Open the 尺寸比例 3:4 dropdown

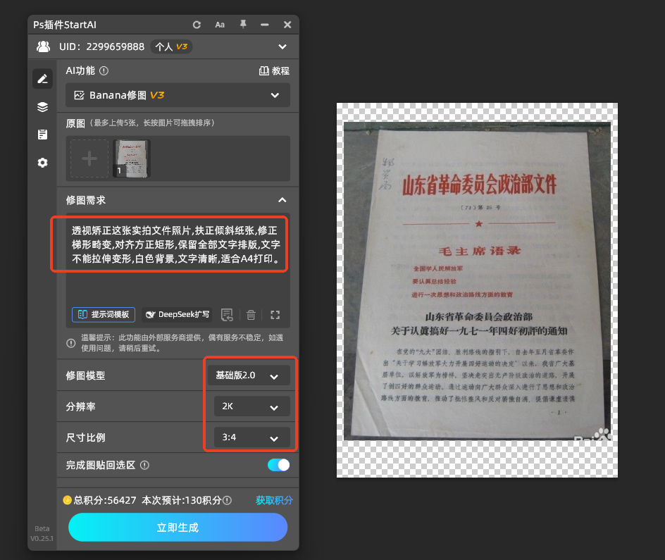click(x=252, y=437)
